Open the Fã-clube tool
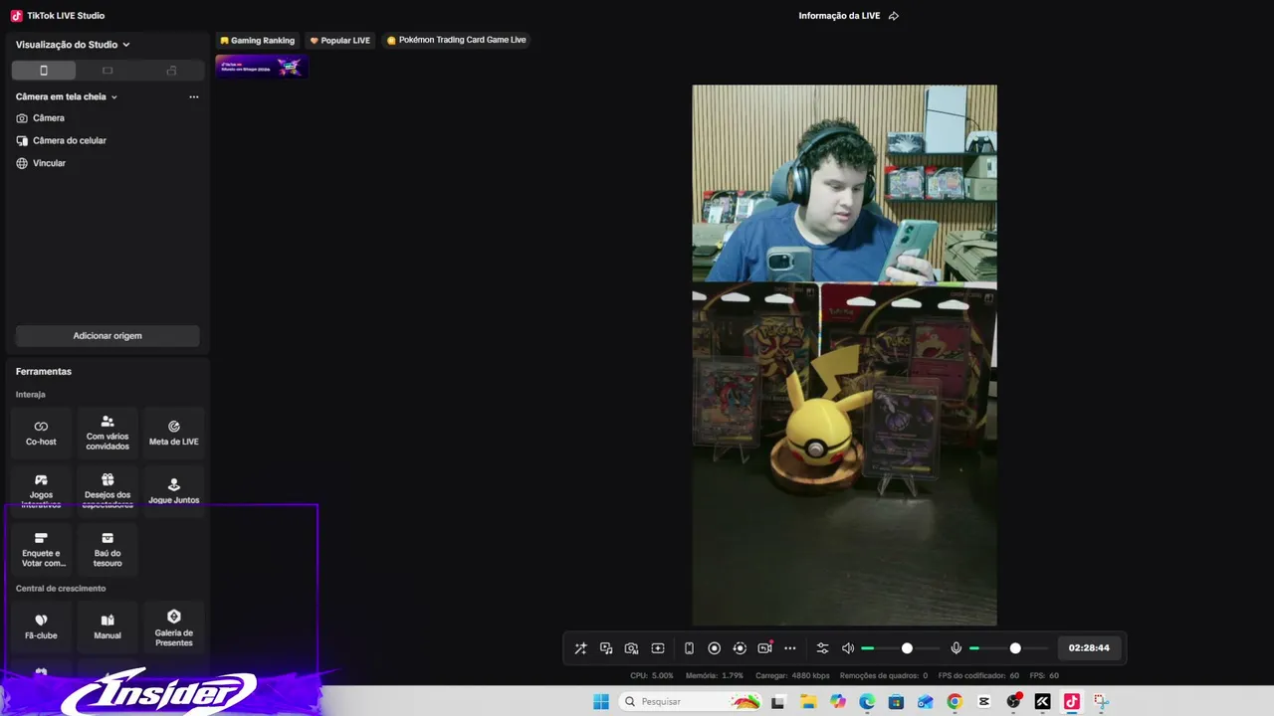The image size is (1274, 716). 41,626
